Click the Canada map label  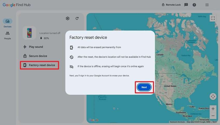[160, 54]
